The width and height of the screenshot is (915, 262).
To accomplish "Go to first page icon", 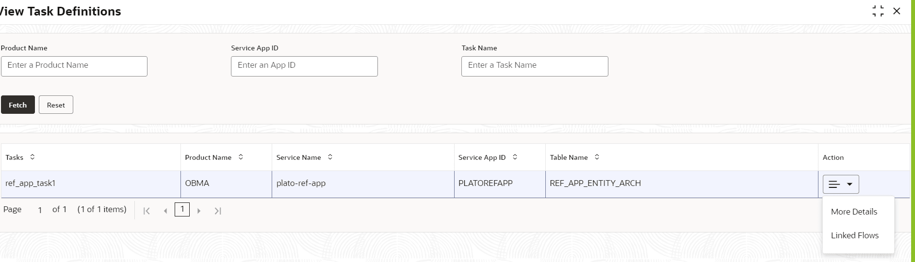I will coord(147,211).
